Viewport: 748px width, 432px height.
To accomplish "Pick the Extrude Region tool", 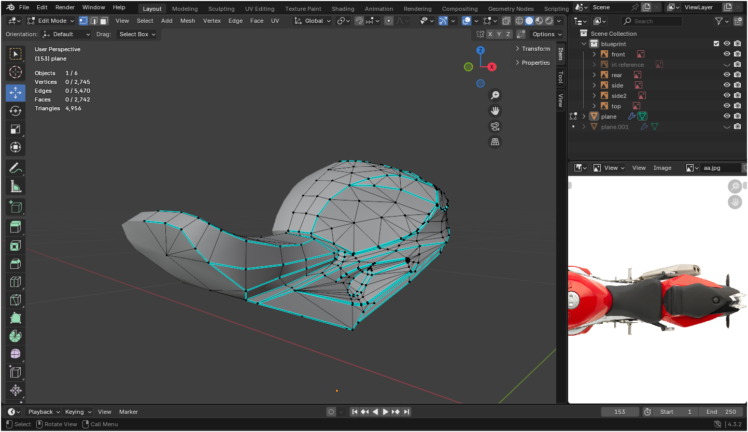I will point(16,227).
